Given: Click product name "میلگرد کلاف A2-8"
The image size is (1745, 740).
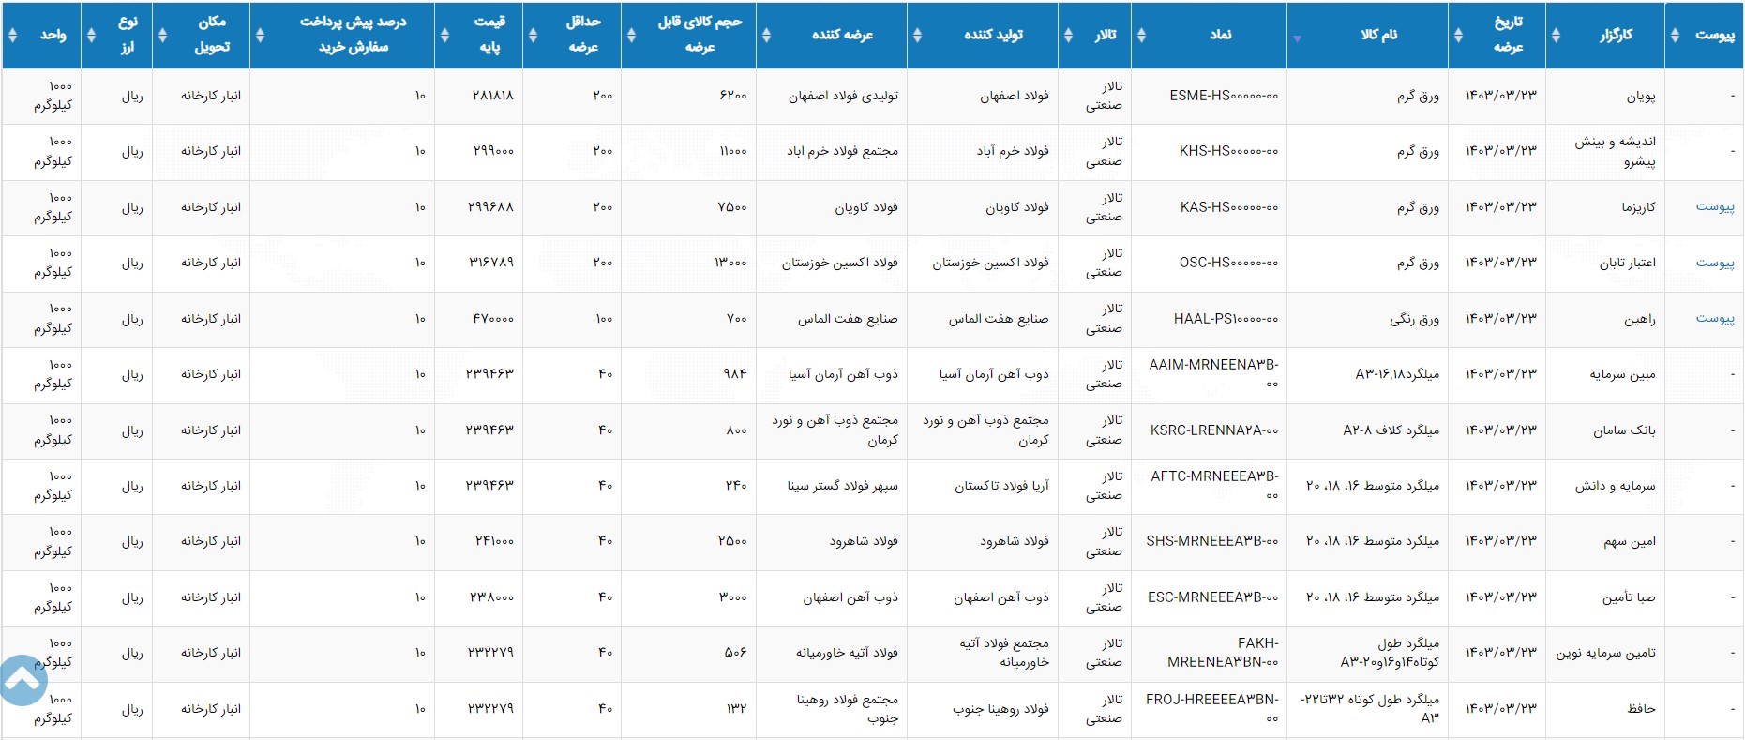Looking at the screenshot, I should (x=1391, y=430).
